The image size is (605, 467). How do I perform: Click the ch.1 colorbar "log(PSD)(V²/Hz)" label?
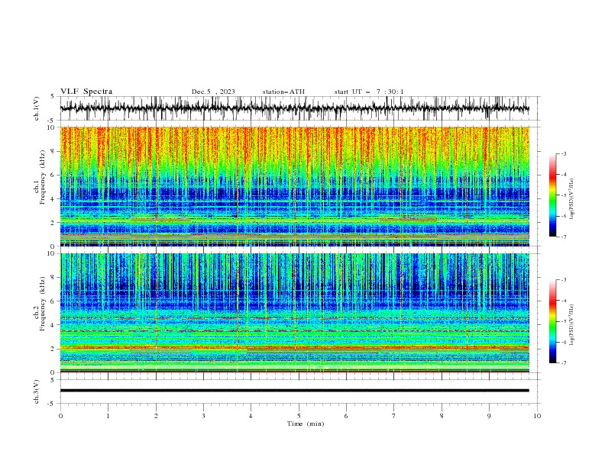572,199
